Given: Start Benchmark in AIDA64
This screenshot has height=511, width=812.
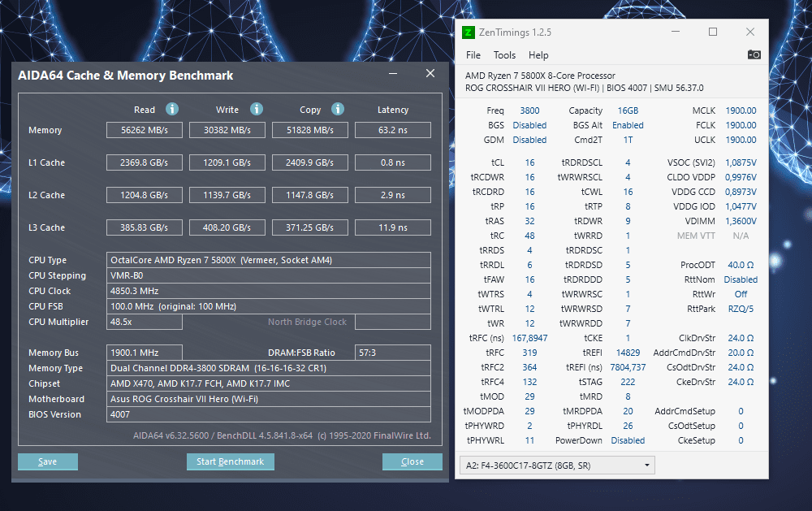Looking at the screenshot, I should (230, 461).
